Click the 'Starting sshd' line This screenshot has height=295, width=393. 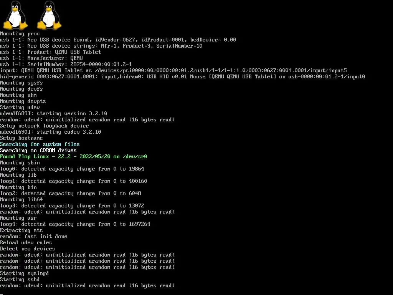pyautogui.click(x=20, y=280)
